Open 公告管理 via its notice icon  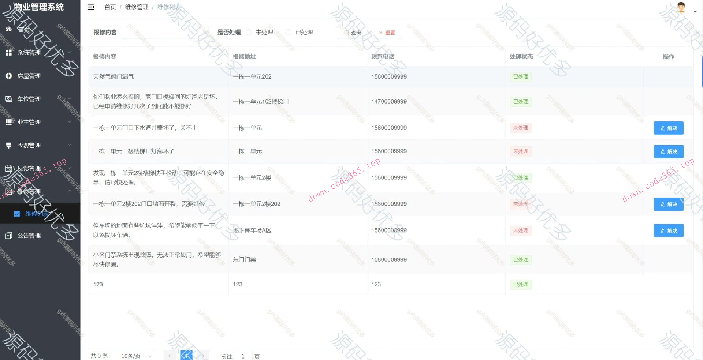coord(9,235)
